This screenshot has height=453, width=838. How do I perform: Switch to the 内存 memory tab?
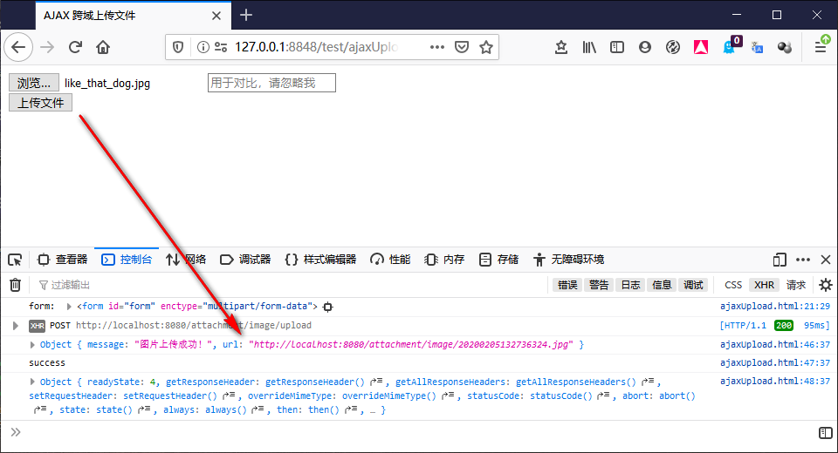pos(444,260)
